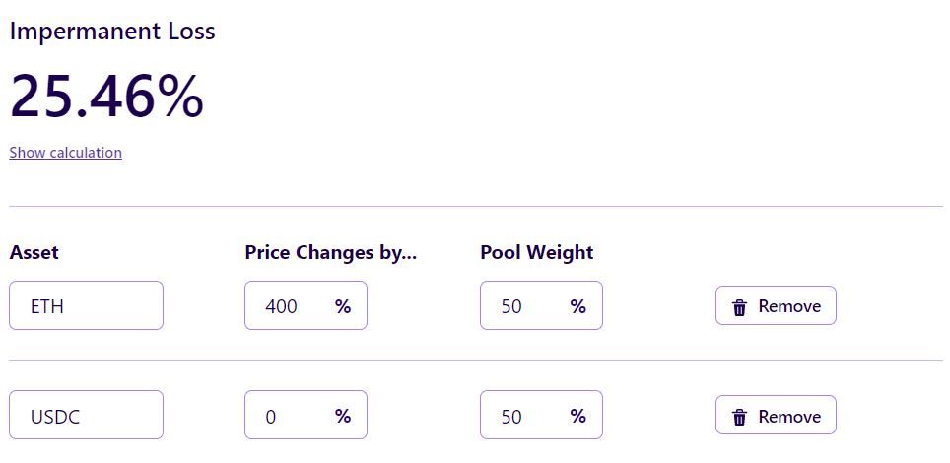Click the trash icon in the ETH row
The image size is (950, 463).
[x=739, y=307]
